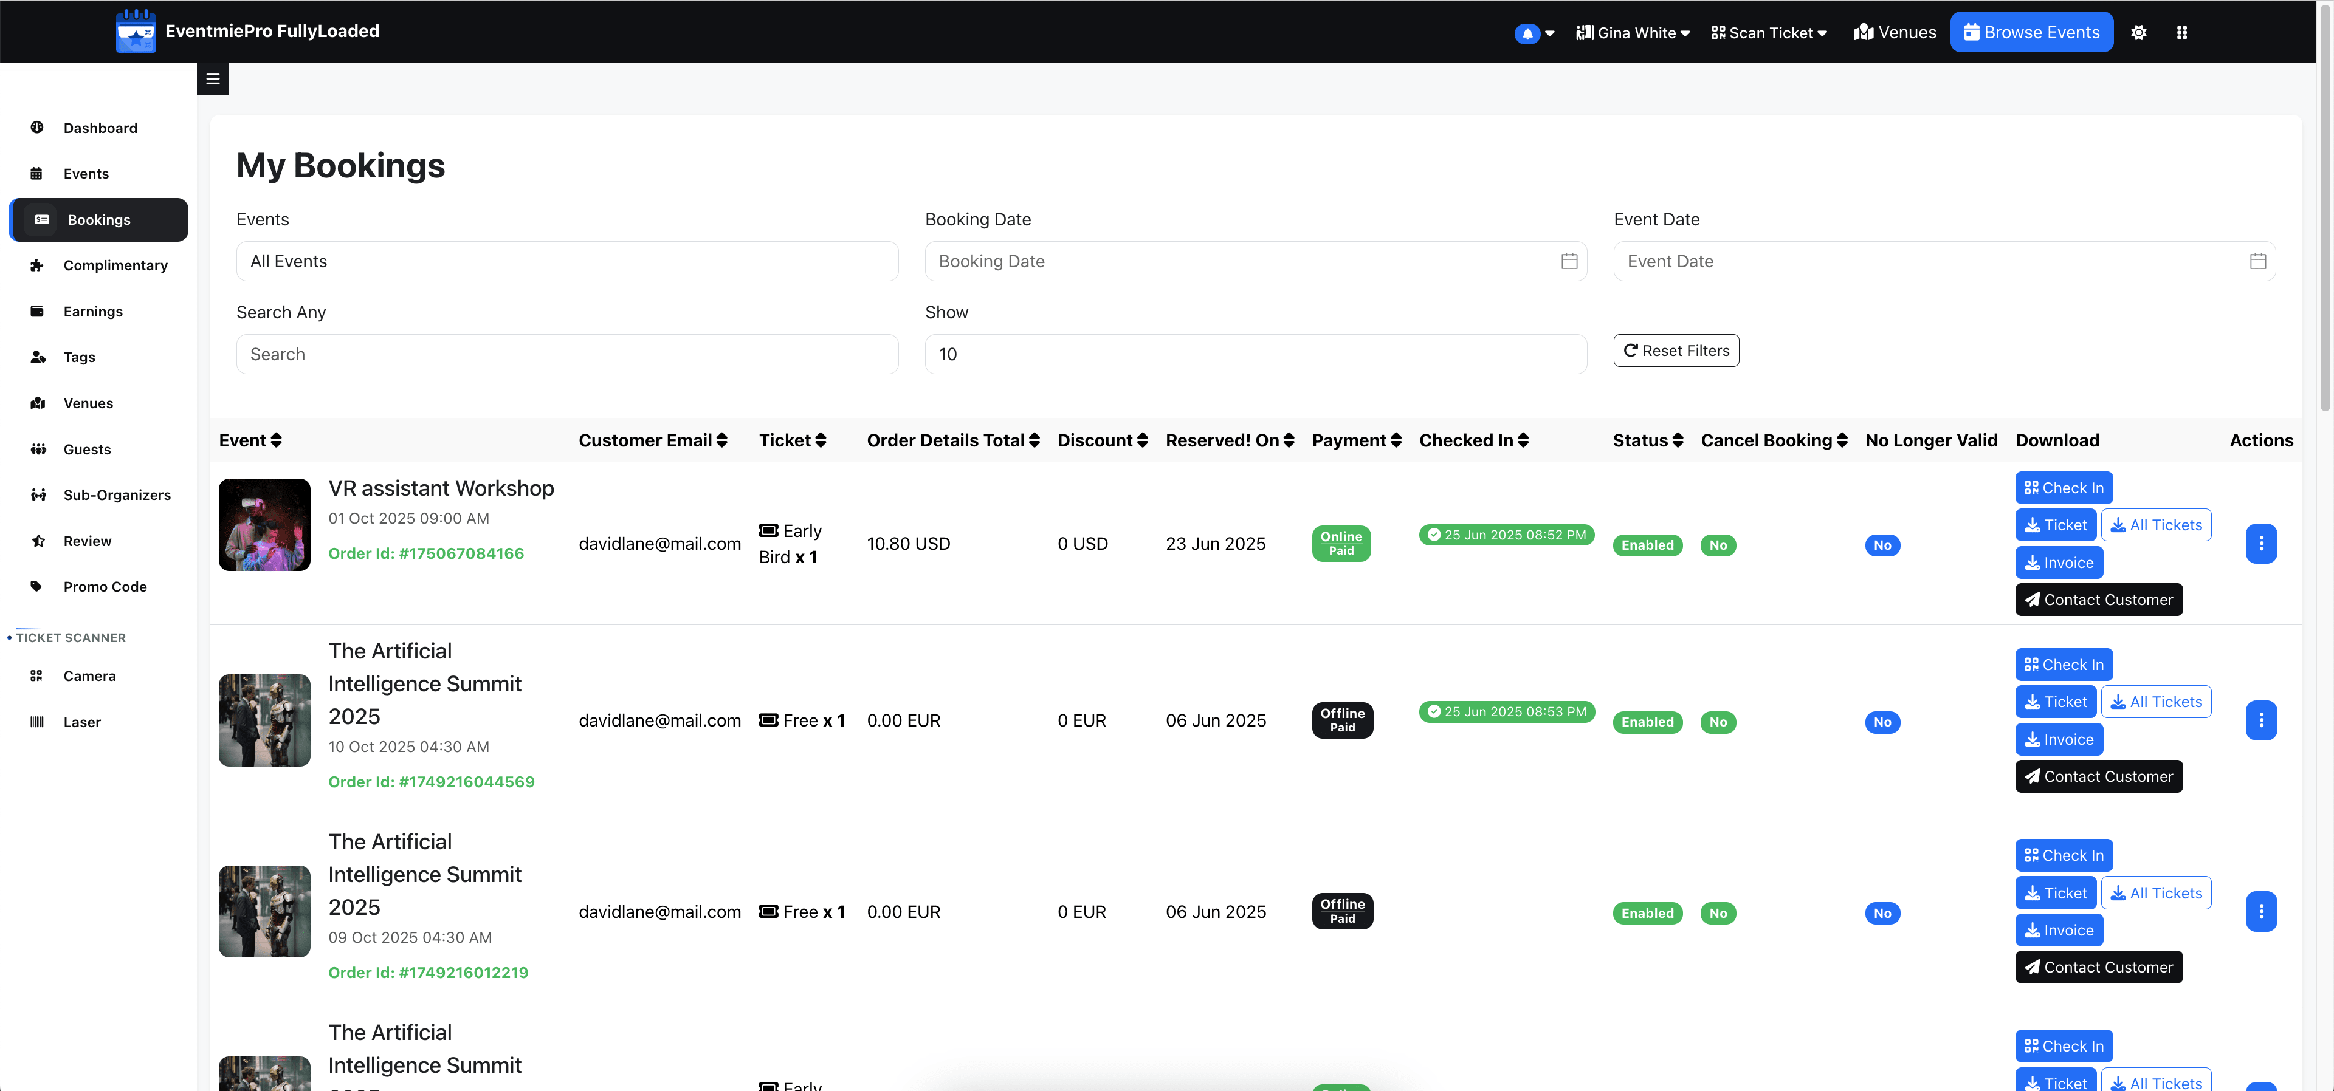Sort by the Cancel Booking column arrows
Viewport: 2334px width, 1091px height.
tap(1842, 440)
